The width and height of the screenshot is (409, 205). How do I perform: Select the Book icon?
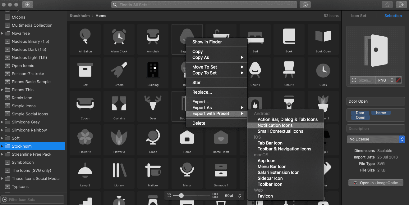(289, 39)
